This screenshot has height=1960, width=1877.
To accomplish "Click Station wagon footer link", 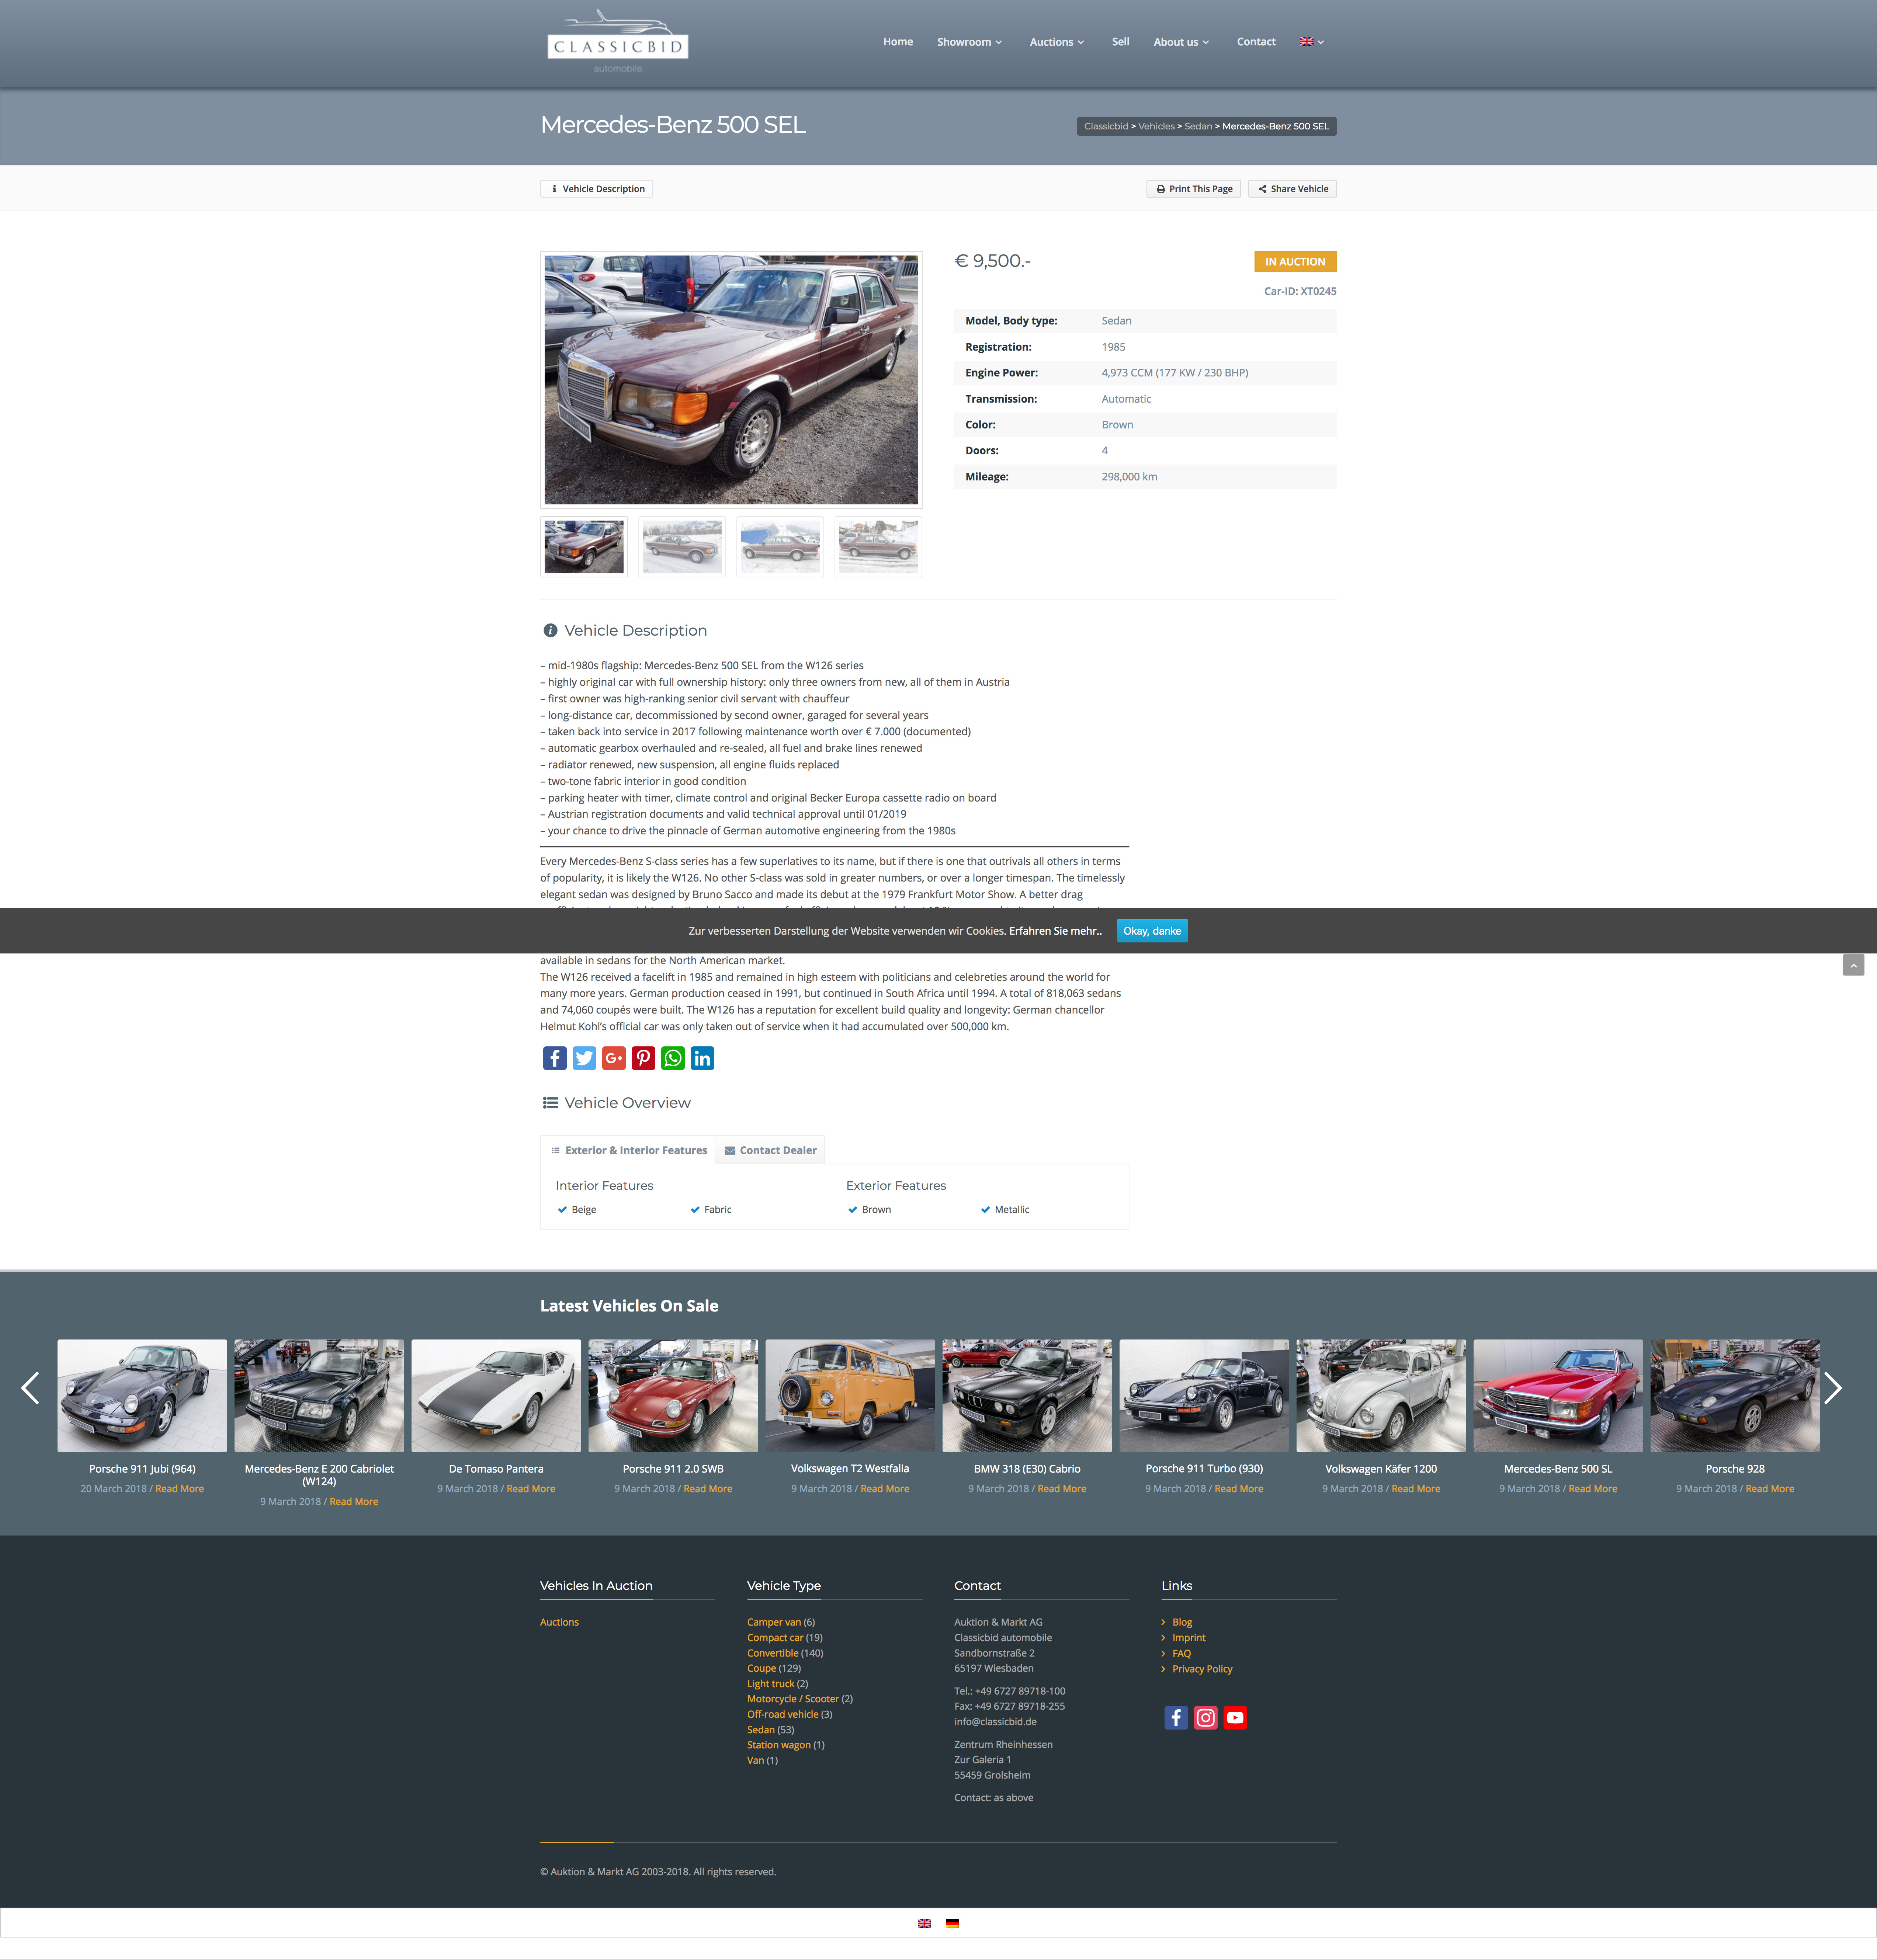I will (x=779, y=1745).
